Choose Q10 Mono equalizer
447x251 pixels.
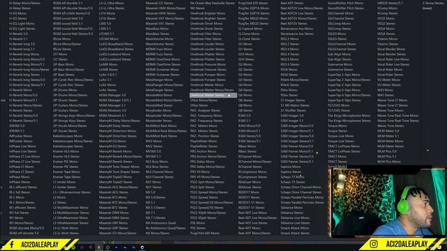[246, 54]
